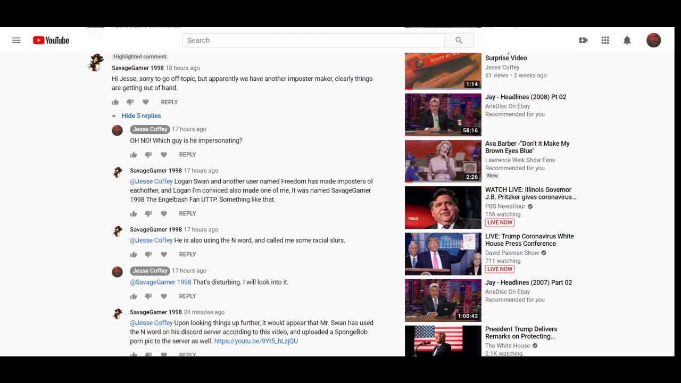Screen dimensions: 681x383
Task: Open Jesse Coffey avatar on 'OH NO!' reply
Action: [117, 130]
